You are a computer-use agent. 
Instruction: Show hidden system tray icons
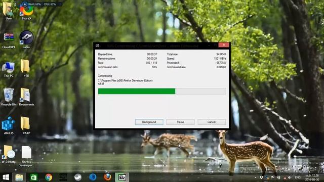(x=256, y=177)
